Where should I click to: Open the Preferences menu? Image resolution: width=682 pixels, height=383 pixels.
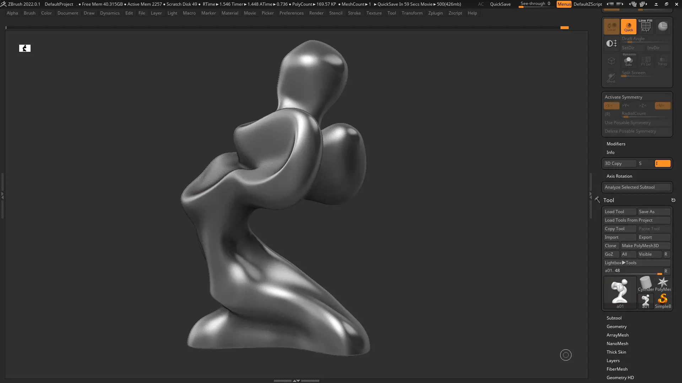click(x=291, y=13)
